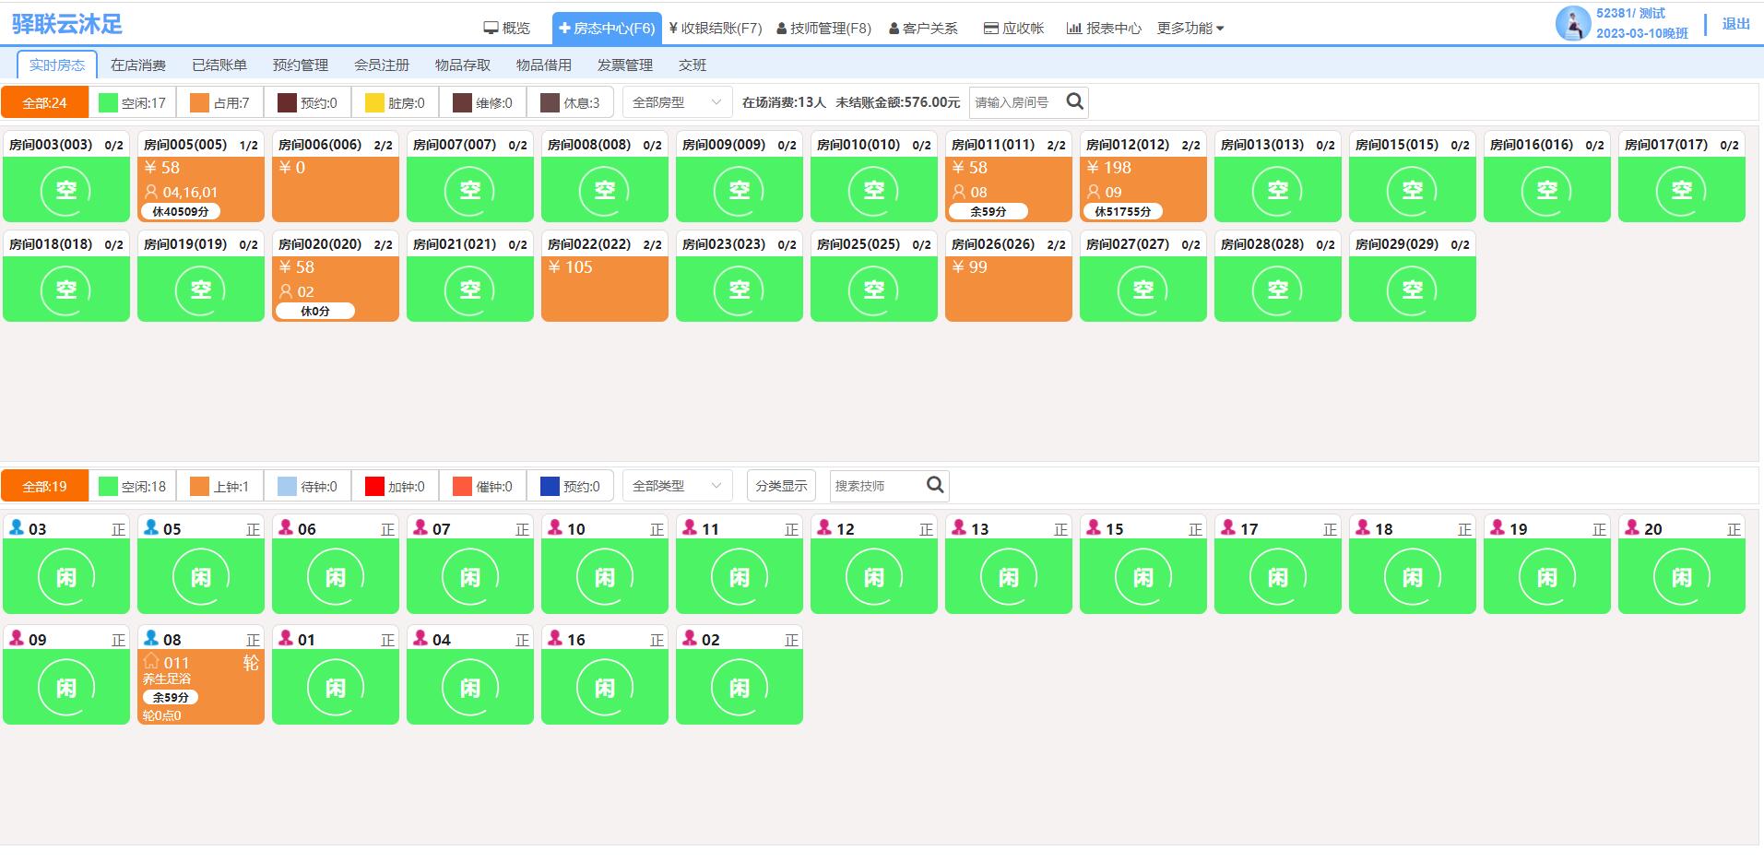1764x862 pixels.
Task: Expand the 更多功能 menu
Action: (1190, 29)
